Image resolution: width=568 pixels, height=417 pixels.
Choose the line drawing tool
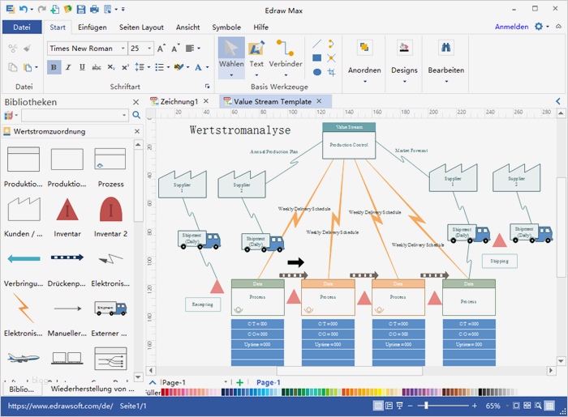[316, 44]
